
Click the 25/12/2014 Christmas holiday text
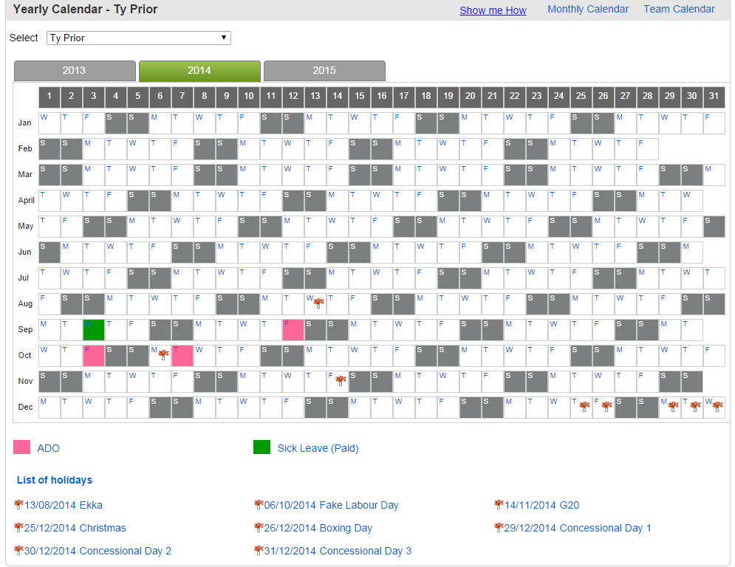tap(75, 528)
